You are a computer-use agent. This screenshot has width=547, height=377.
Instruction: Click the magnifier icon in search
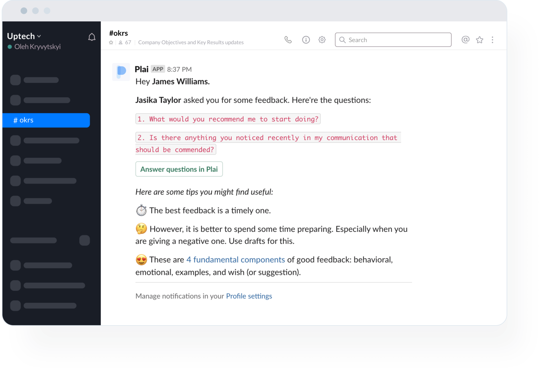tap(342, 40)
